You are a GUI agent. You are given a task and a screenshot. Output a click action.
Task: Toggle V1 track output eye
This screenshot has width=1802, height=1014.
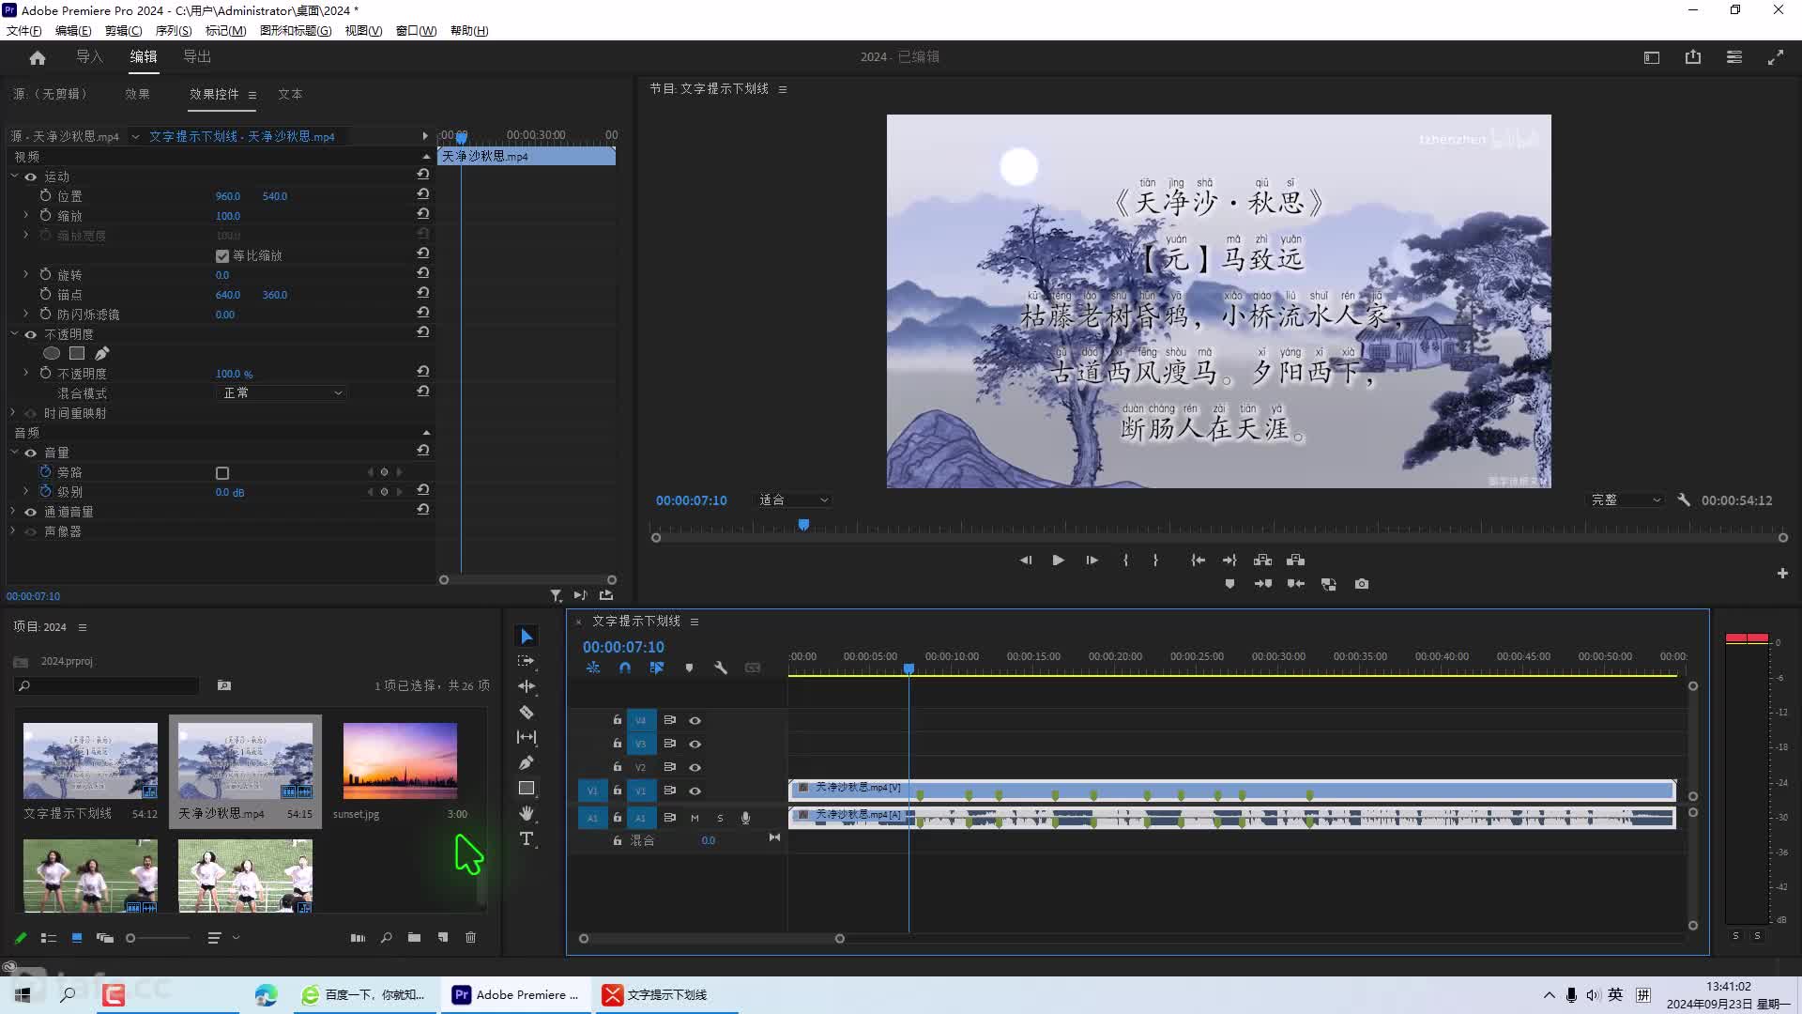(x=695, y=791)
